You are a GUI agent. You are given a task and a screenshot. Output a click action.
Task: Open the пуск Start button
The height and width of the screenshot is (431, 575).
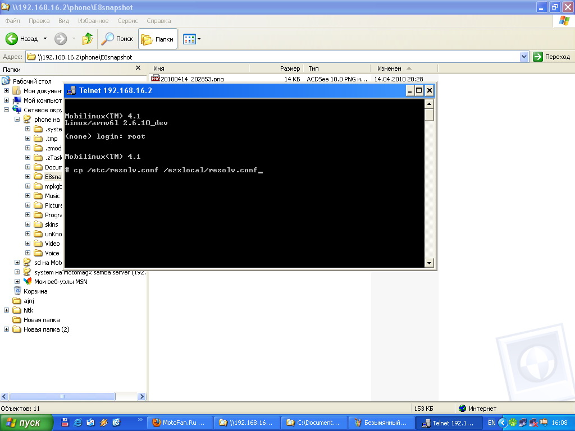(x=26, y=423)
